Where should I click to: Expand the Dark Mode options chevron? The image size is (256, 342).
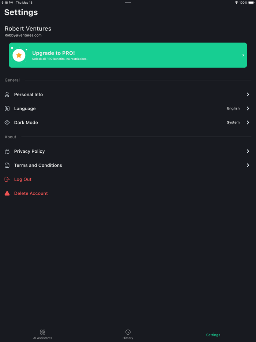pyautogui.click(x=248, y=122)
